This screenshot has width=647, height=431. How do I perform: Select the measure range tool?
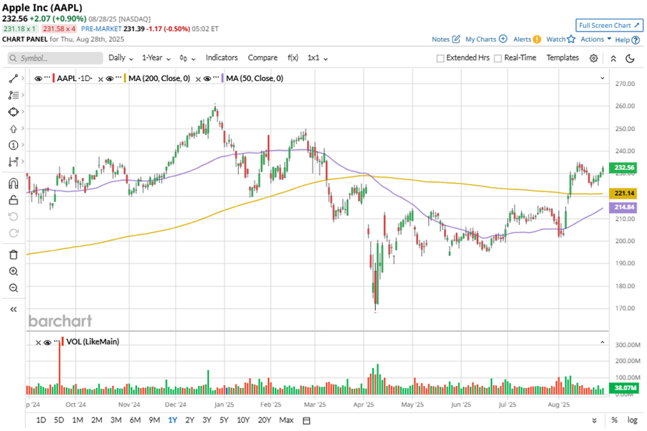tap(13, 161)
